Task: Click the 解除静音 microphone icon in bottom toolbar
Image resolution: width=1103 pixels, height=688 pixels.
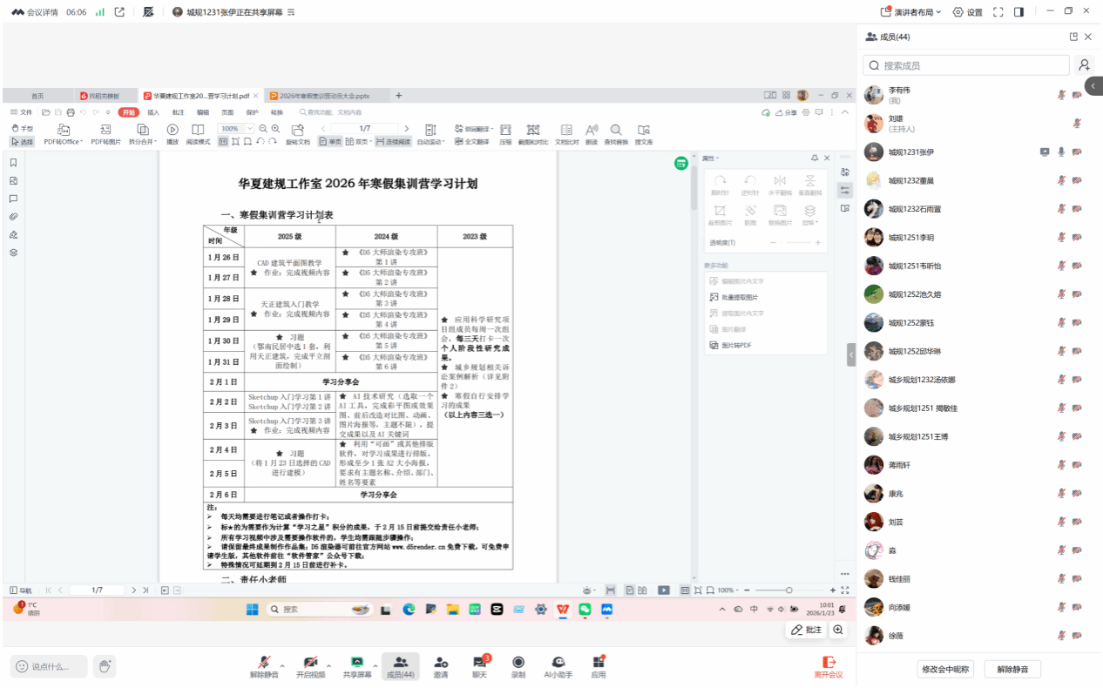Action: tap(263, 664)
